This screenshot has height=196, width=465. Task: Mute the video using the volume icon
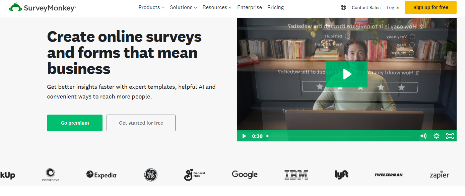click(x=423, y=136)
